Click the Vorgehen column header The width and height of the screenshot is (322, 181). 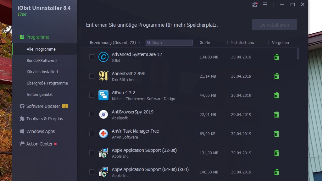click(280, 42)
